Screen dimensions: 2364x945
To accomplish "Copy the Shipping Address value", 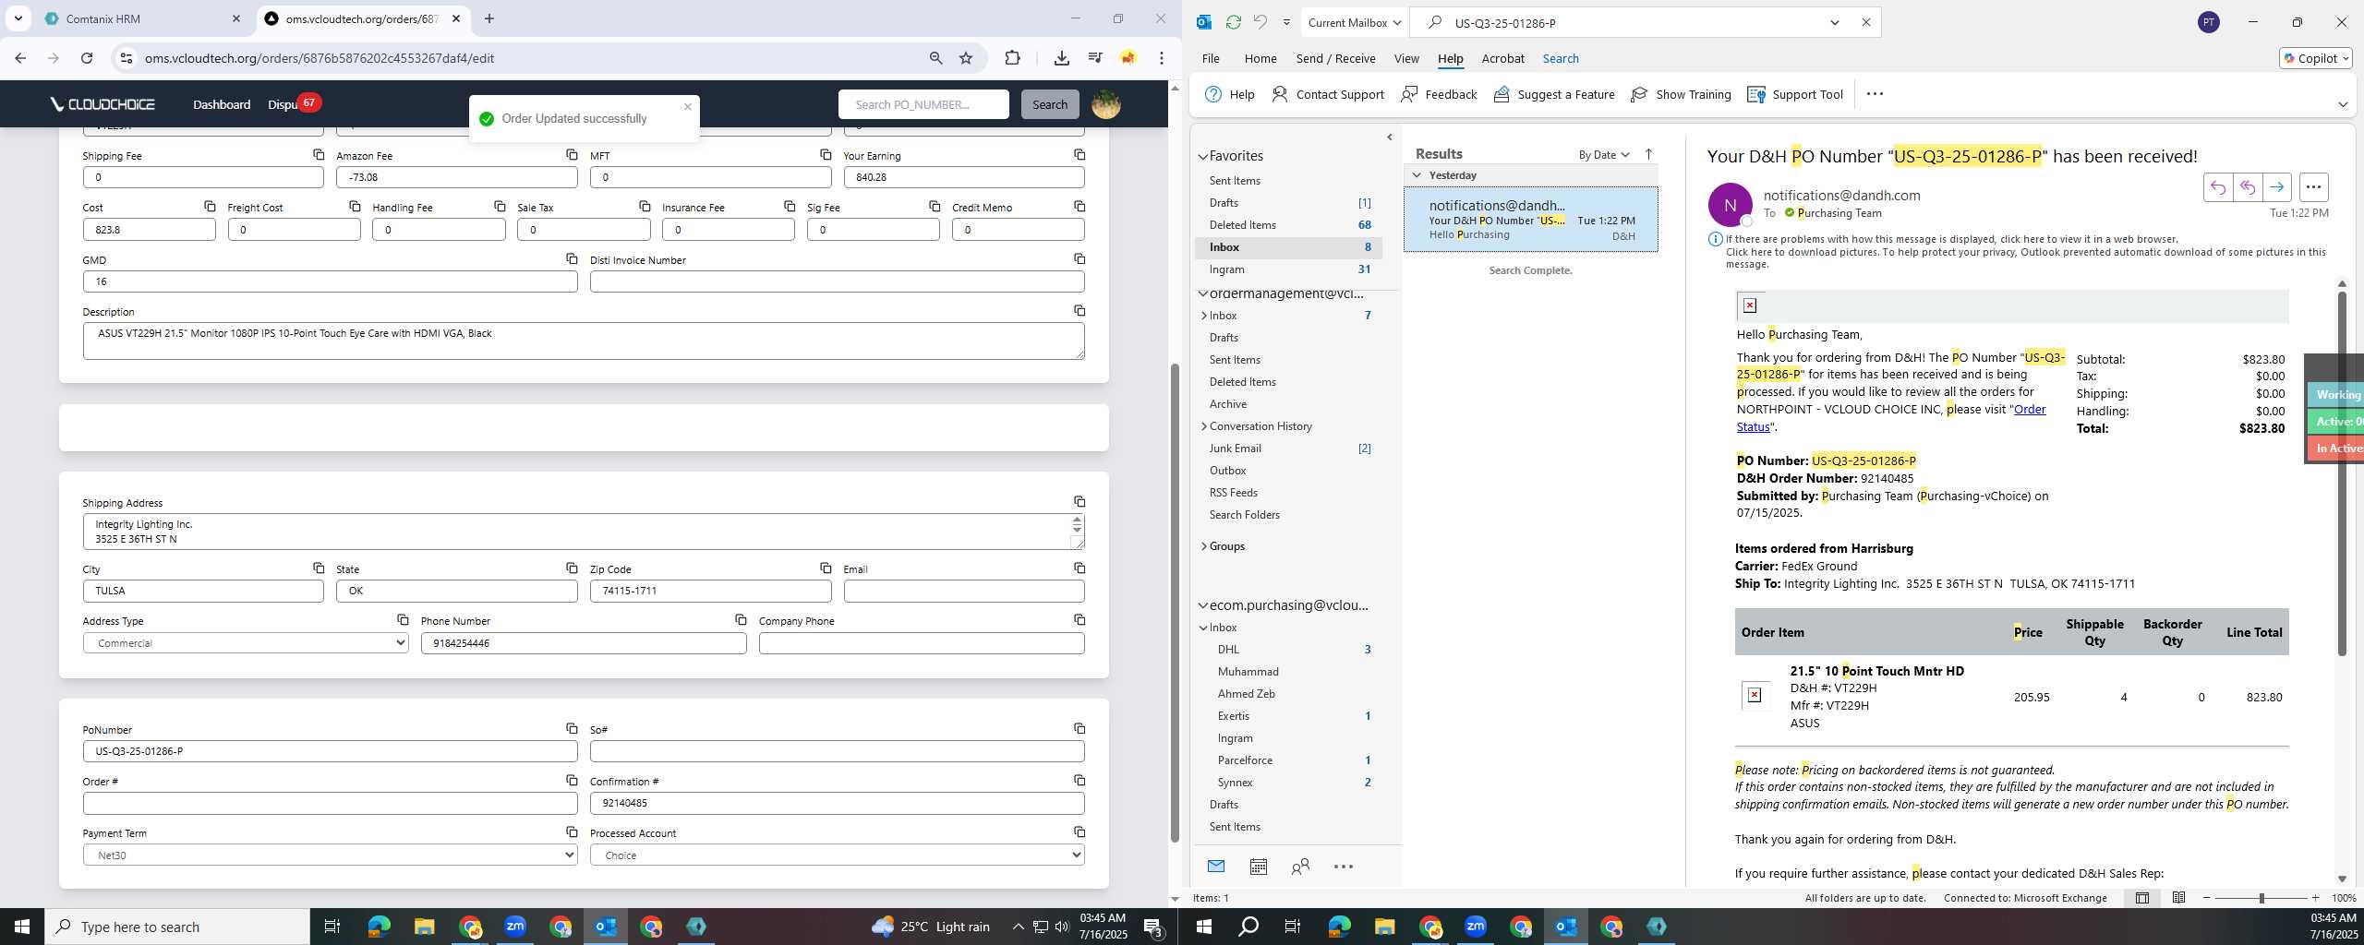I will 1079,502.
